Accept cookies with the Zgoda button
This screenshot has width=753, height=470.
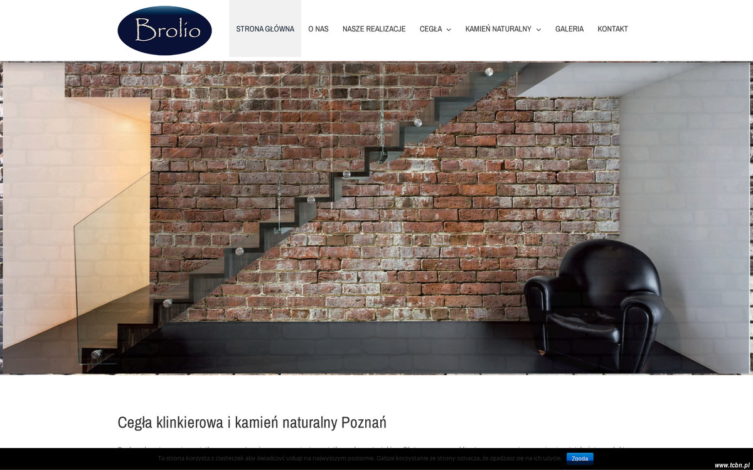click(580, 459)
